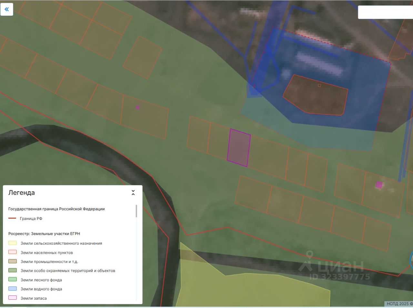Collapse the Легенда panel using its chevron
Screen dimensions: 413x308
pyautogui.click(x=133, y=193)
